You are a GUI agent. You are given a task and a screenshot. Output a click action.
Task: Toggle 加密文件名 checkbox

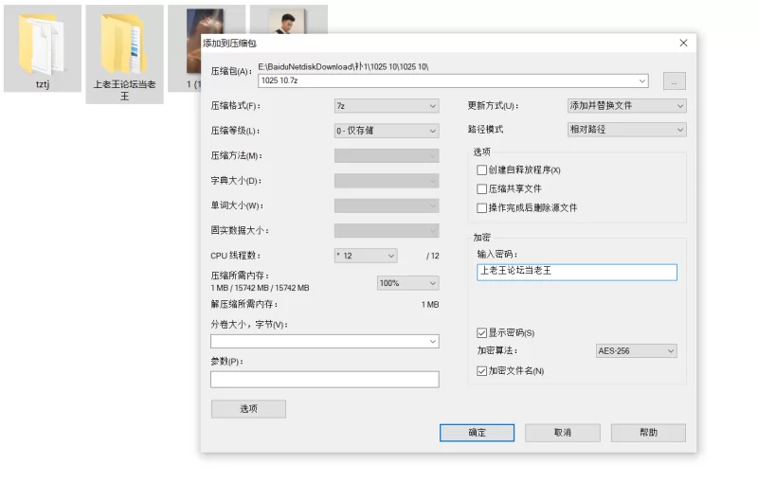[x=482, y=370]
